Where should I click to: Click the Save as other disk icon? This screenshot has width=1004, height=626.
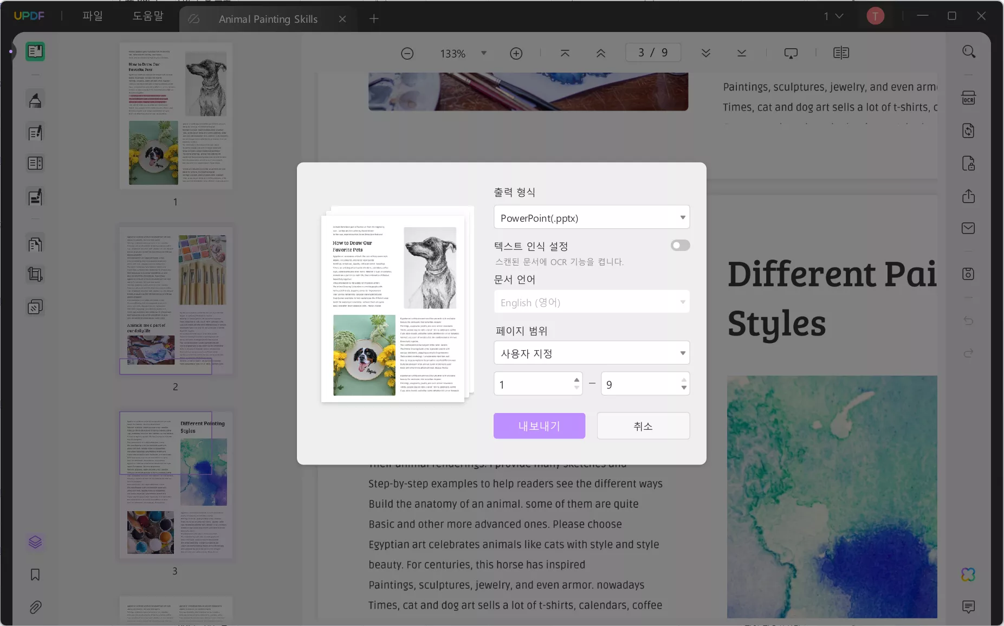(969, 274)
